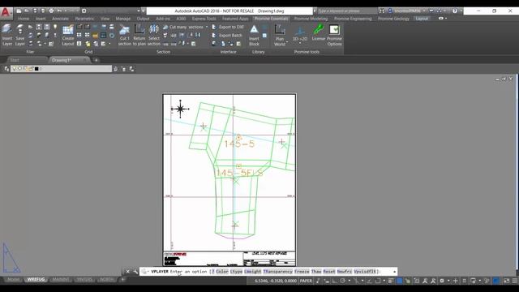519x292 pixels.
Task: Expand the quick access toolbar customize arrow
Action: pos(143,11)
